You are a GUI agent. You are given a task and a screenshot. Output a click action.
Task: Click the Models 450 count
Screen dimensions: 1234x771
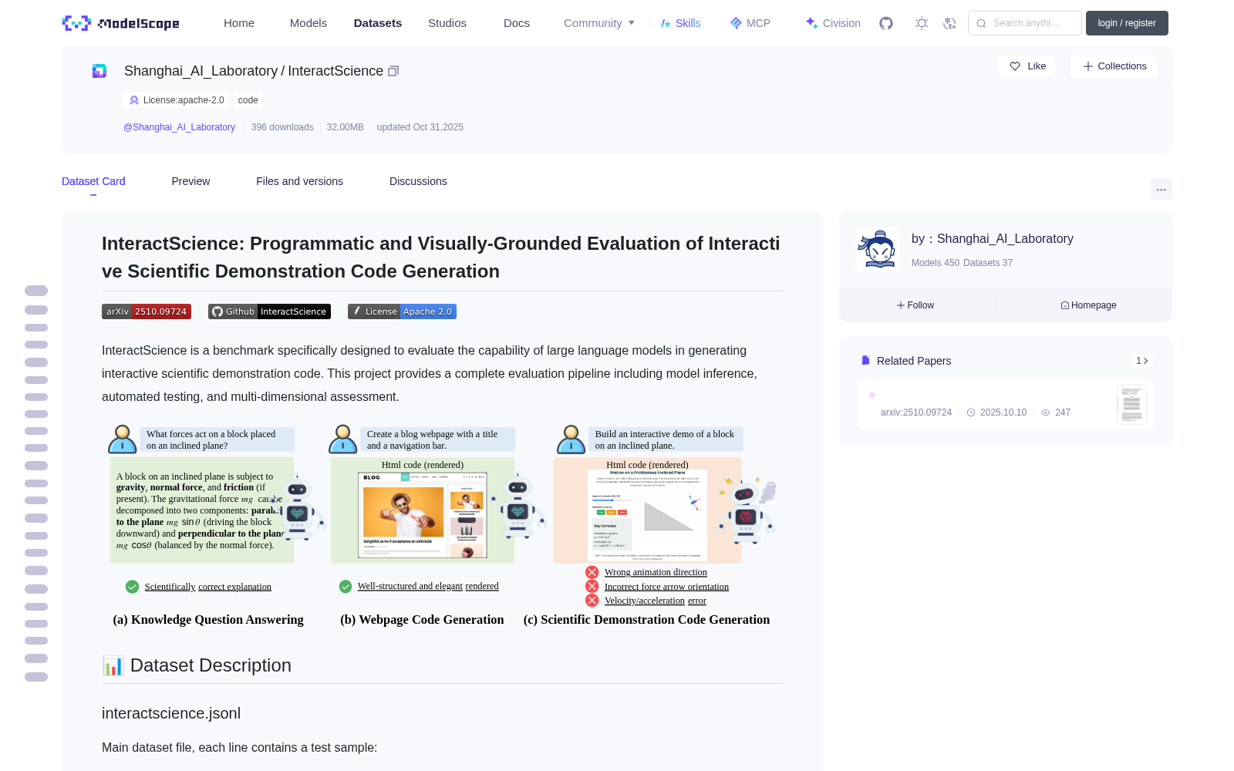(936, 263)
